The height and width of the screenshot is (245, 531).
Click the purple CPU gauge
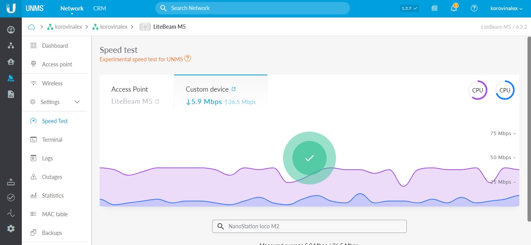(x=478, y=90)
